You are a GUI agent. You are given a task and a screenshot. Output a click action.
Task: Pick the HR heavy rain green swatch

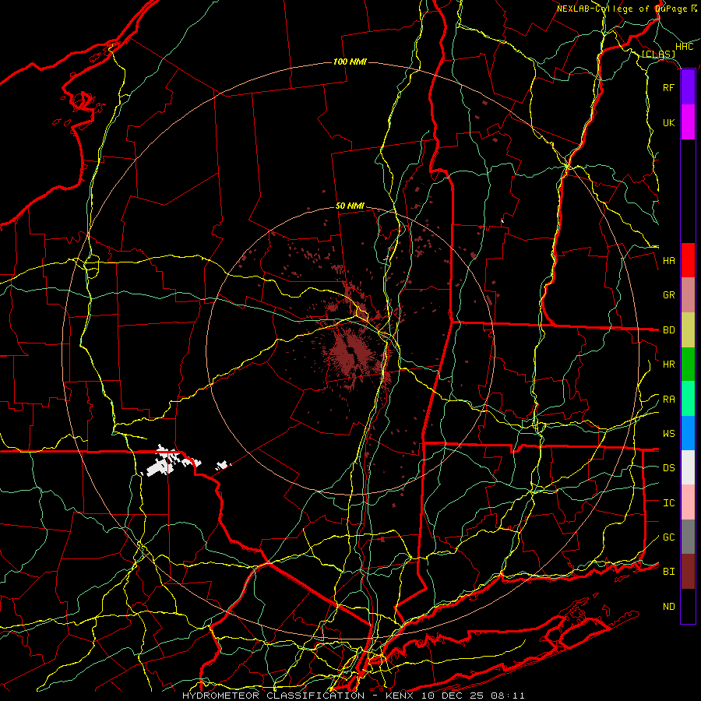[688, 365]
